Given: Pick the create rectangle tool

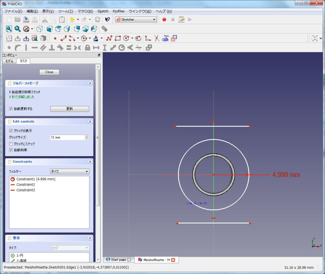Looking at the screenshot, I should click(118, 38).
